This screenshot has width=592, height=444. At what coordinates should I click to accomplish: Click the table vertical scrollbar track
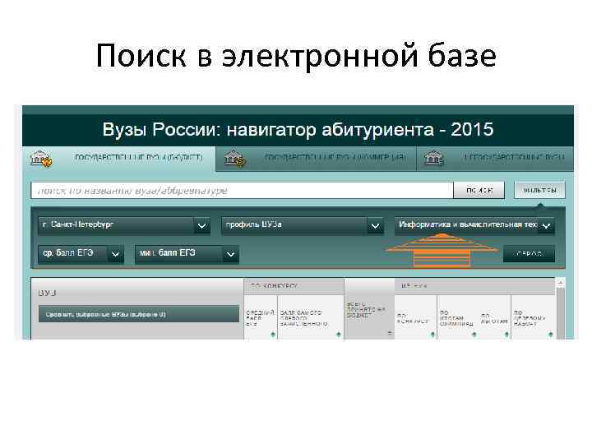(x=561, y=313)
